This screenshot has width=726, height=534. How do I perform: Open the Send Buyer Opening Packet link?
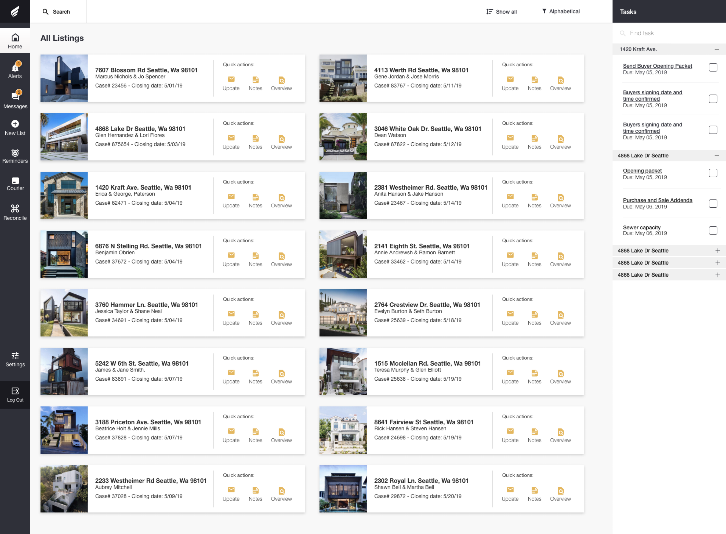click(x=657, y=66)
